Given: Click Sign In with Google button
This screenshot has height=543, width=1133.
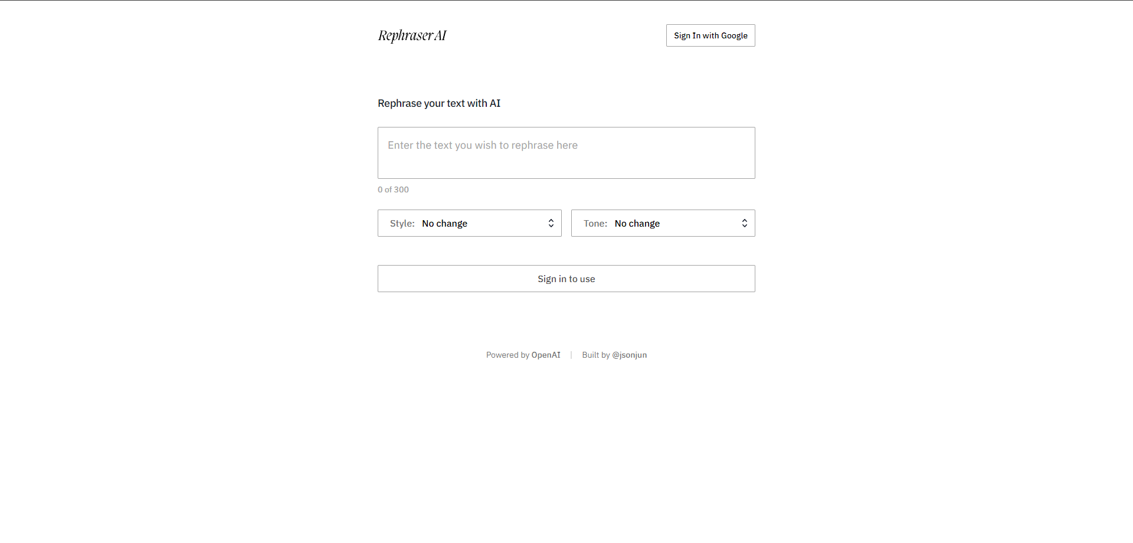Looking at the screenshot, I should click(710, 35).
